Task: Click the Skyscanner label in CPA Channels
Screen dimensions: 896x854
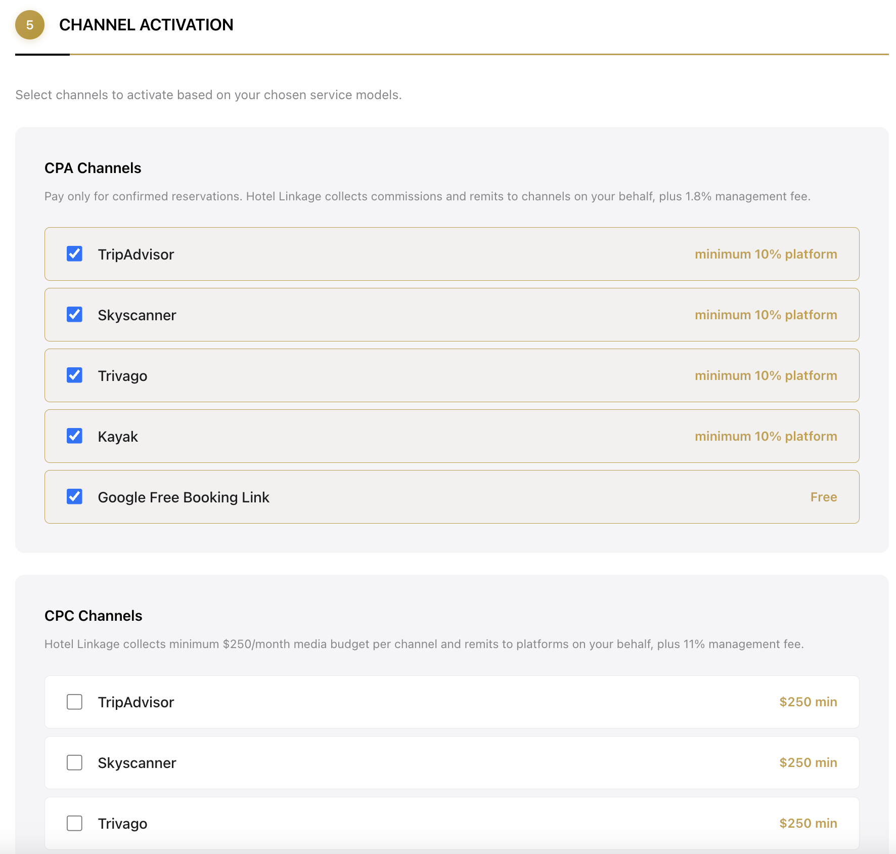Action: [137, 315]
